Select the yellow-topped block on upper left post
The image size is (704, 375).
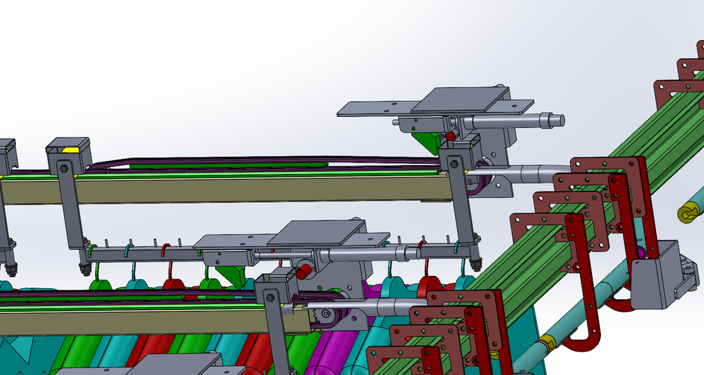pos(69,149)
